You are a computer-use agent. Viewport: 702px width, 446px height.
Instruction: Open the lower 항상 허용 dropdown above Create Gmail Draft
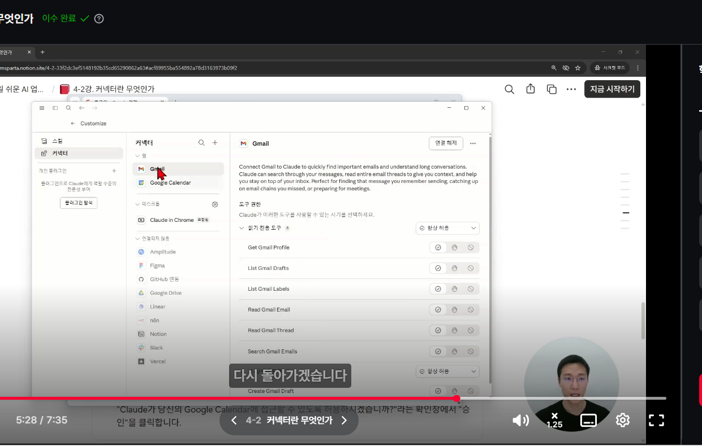pos(447,371)
